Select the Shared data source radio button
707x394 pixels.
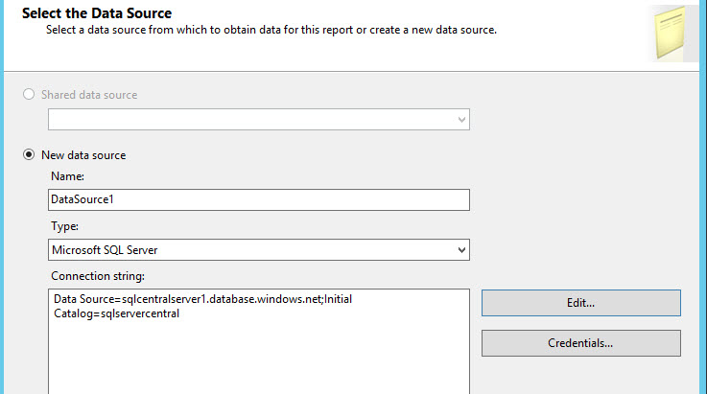pyautogui.click(x=30, y=95)
